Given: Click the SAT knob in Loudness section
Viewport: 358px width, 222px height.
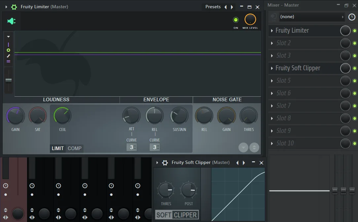Looking at the screenshot, I should 38,116.
